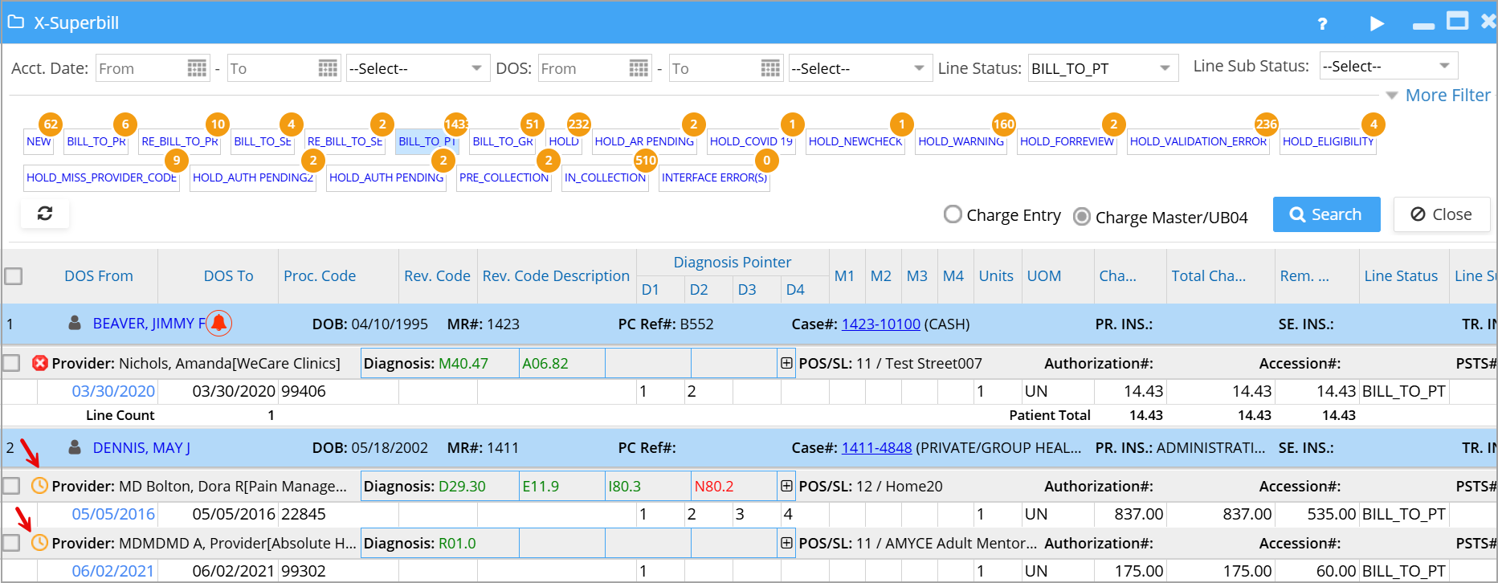The width and height of the screenshot is (1498, 583).
Task: Open the DOS To calendar picker
Action: [769, 68]
